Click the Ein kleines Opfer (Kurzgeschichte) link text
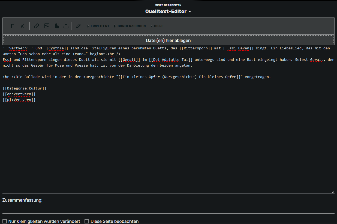 [x=160, y=77]
